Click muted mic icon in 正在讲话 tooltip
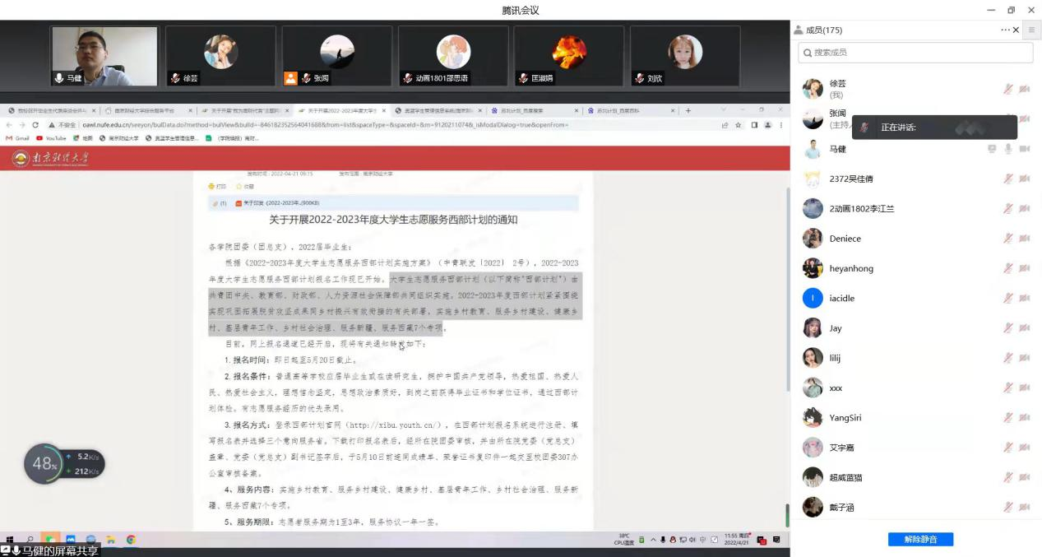1042x557 pixels. [864, 128]
